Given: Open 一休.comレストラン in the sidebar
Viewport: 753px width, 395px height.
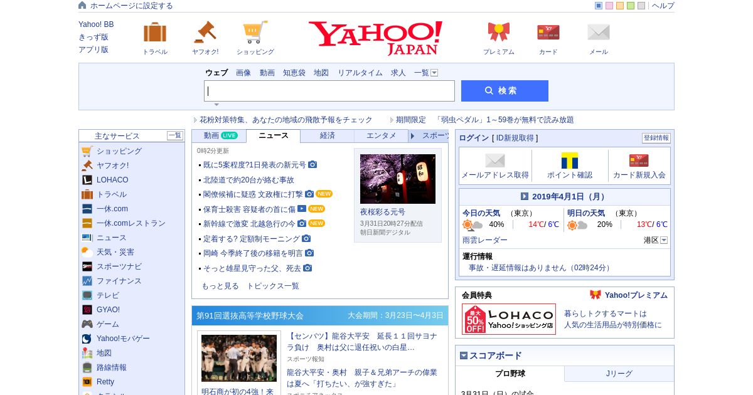Looking at the screenshot, I should (131, 223).
